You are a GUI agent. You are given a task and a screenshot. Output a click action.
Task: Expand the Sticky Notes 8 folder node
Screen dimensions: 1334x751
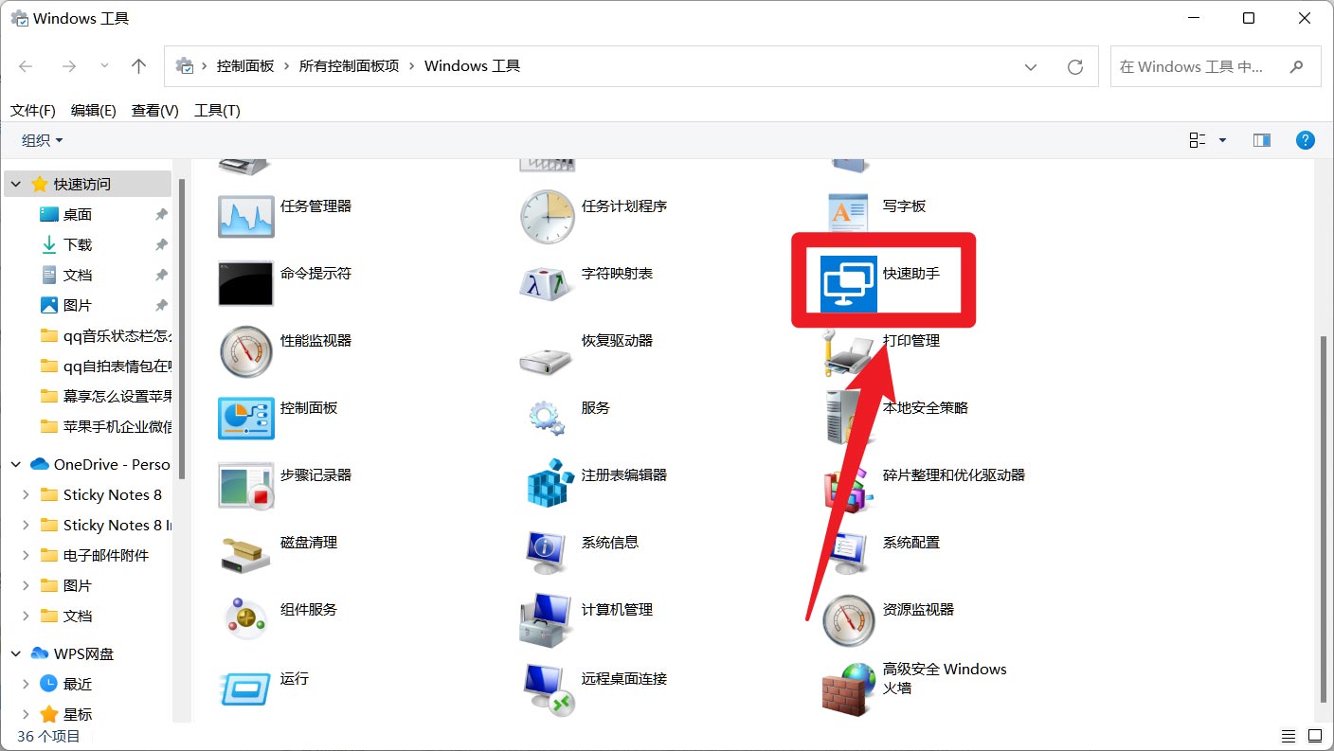click(27, 494)
